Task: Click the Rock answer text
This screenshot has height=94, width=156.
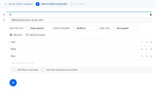Action: point(14,49)
